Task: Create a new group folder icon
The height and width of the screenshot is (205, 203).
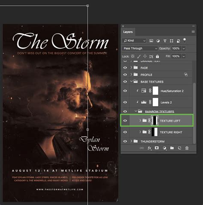Action: [x=172, y=148]
